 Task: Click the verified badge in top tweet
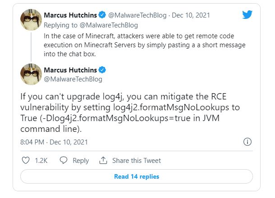(102, 15)
